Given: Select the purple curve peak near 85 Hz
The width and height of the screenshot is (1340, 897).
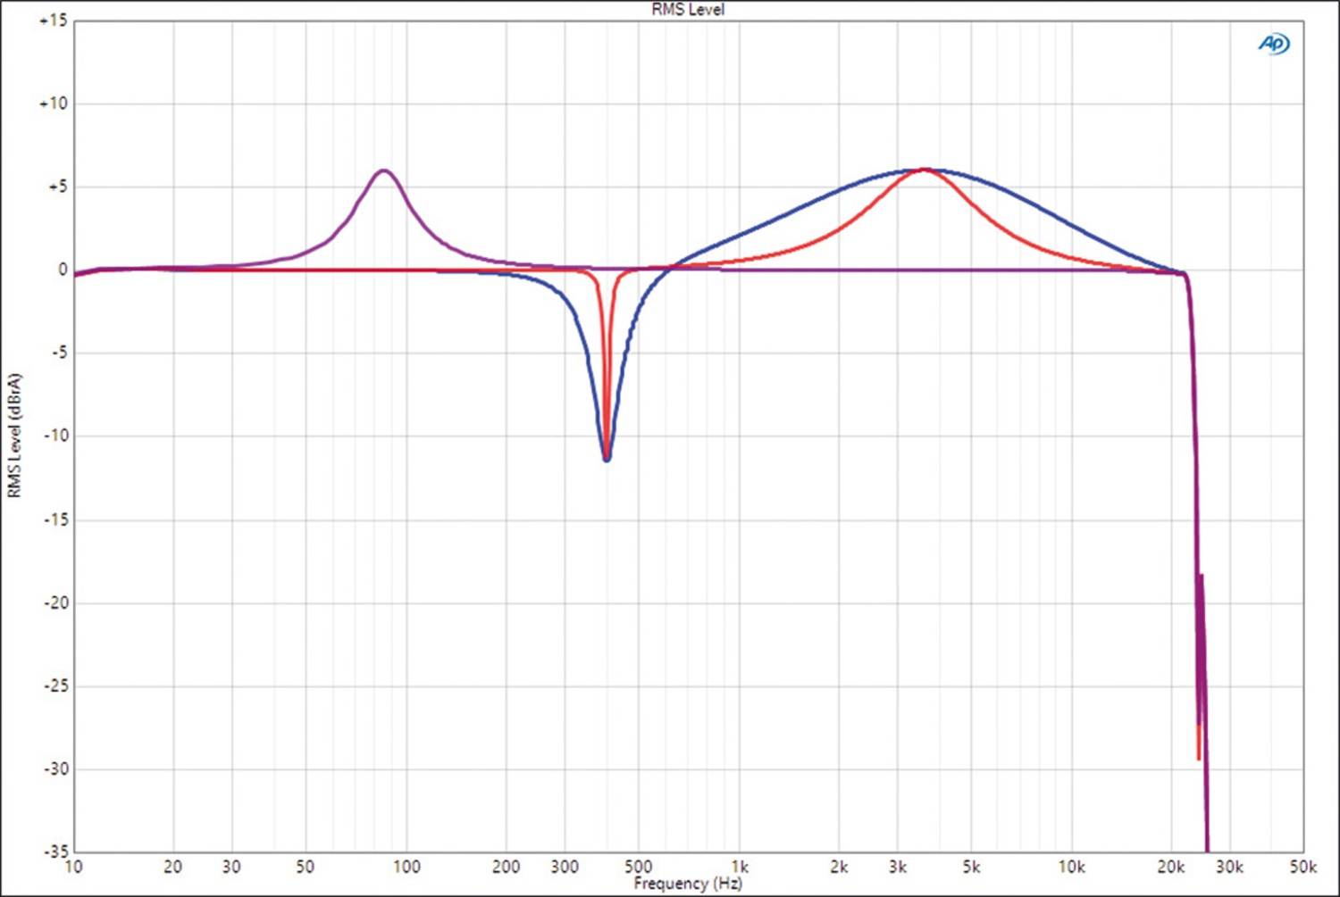Looking at the screenshot, I should (384, 170).
